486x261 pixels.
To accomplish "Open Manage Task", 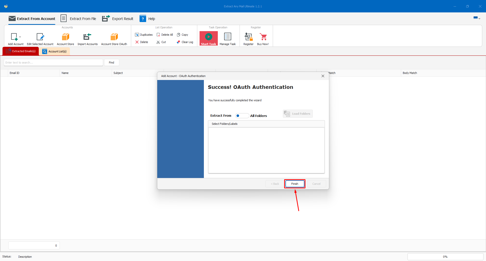I will coord(227,38).
